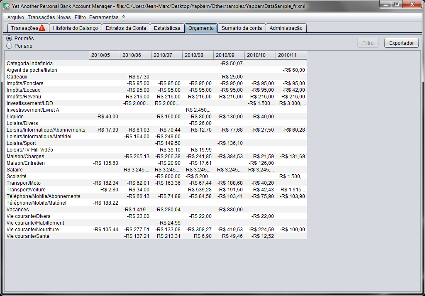Open the ? help menu
This screenshot has width=425, height=296.
click(x=123, y=17)
